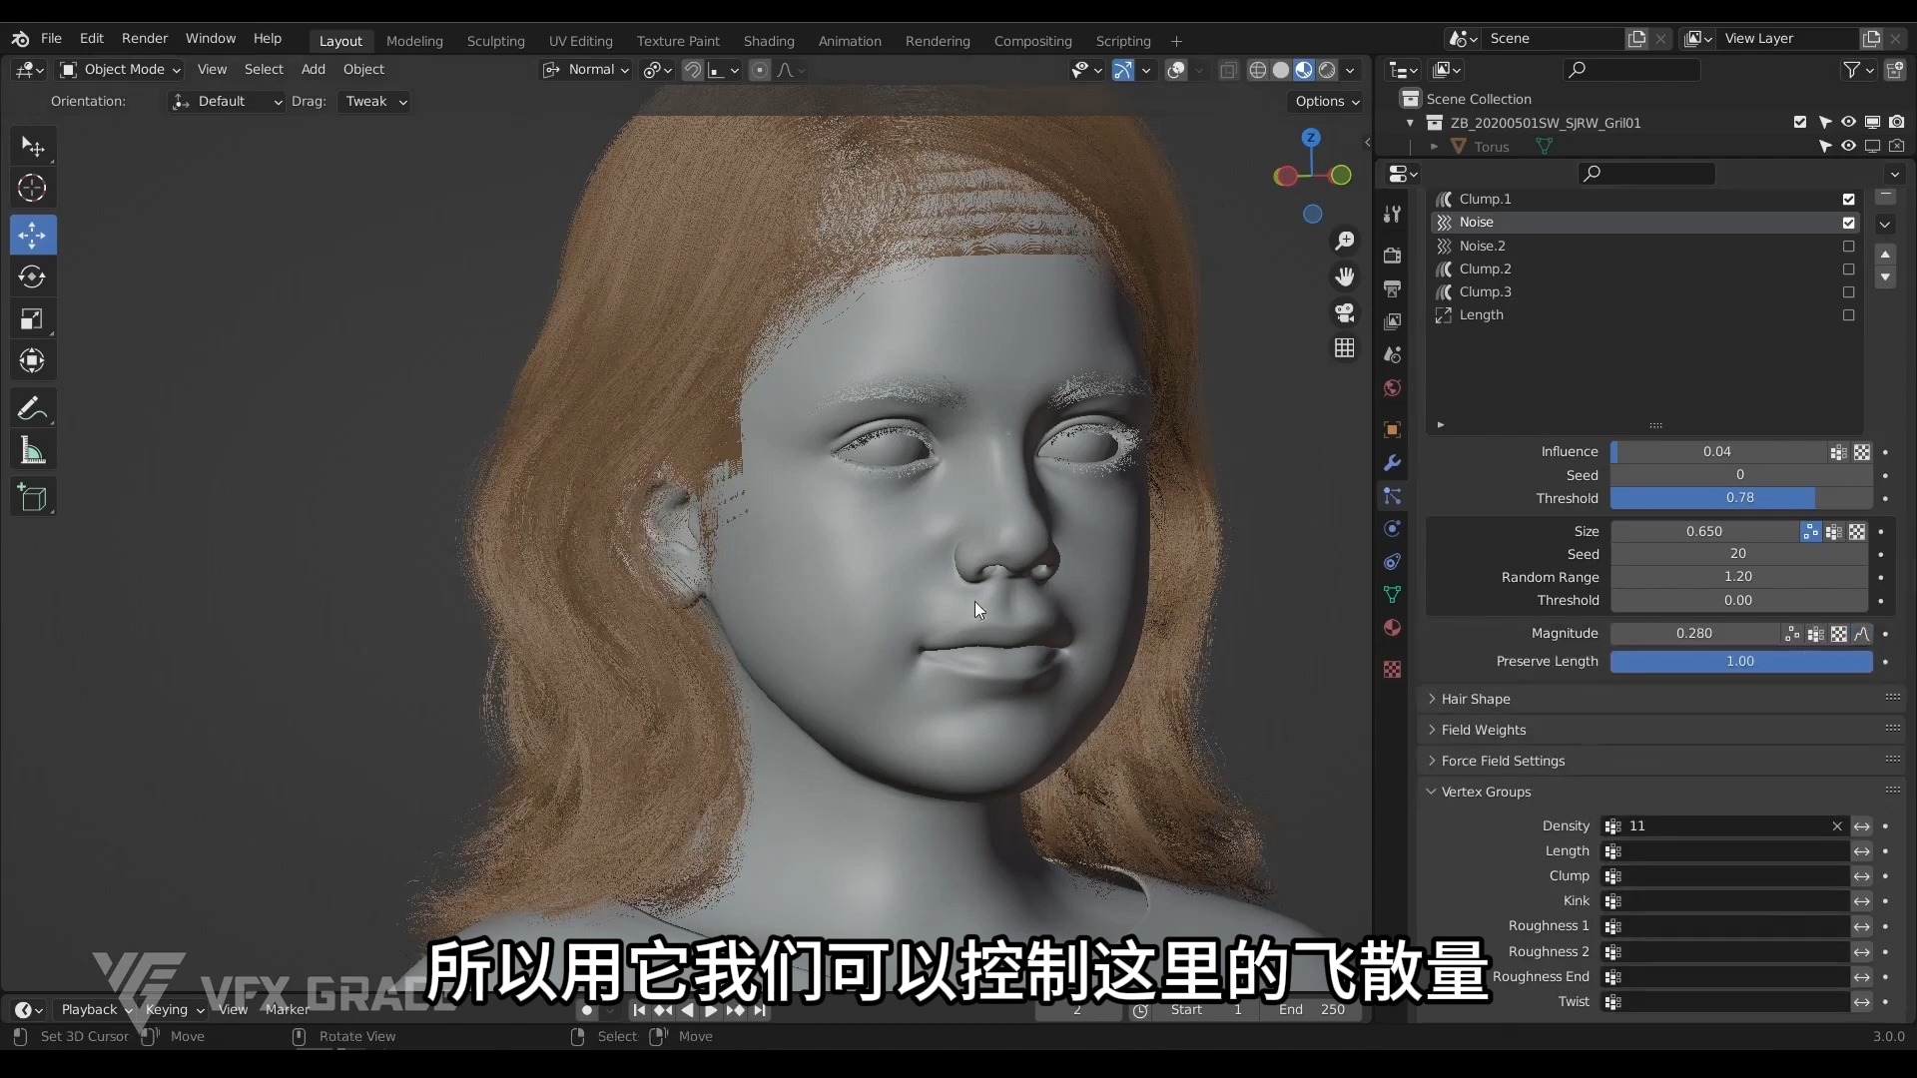
Task: Open the Object Mode dropdown
Action: pos(120,70)
